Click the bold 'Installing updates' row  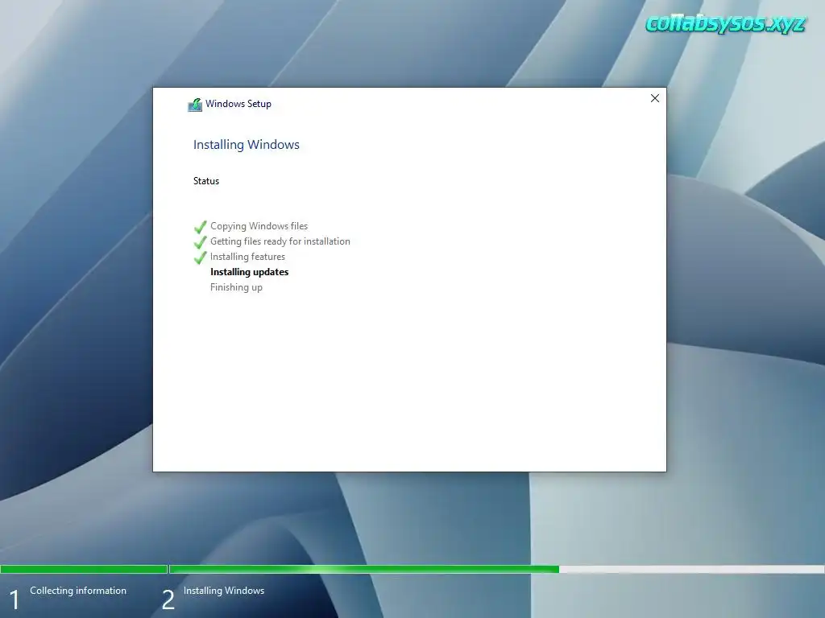pyautogui.click(x=250, y=272)
